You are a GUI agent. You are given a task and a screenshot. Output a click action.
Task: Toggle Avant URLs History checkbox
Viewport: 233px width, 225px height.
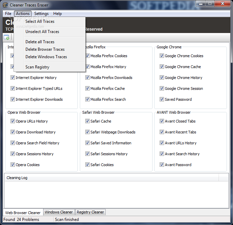[x=162, y=143]
